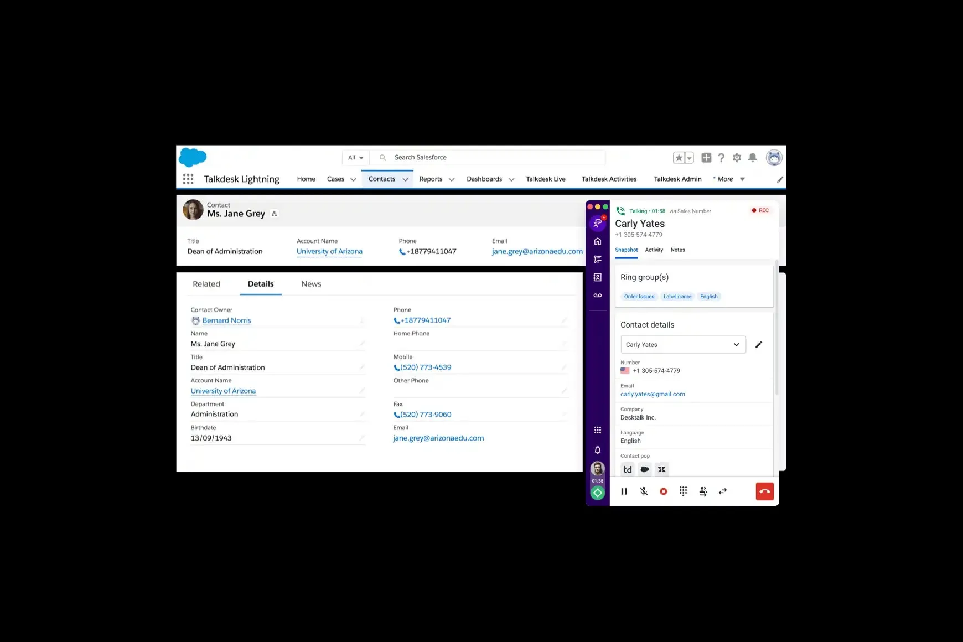The image size is (963, 642).
Task: Click agent avatar in Talkdesk sidebar
Action: pos(598,469)
